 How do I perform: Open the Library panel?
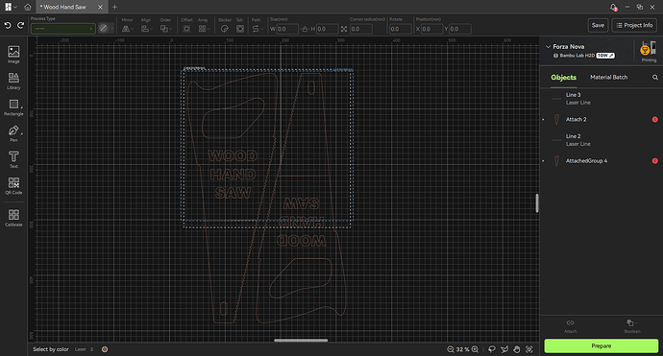tap(13, 81)
